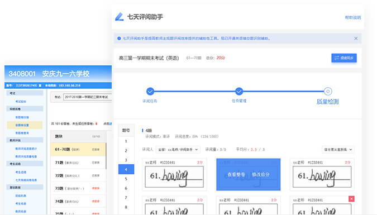Viewport: 377px width, 215px height.
Task: Select the 73题 row in the 题块 list
Action: (x=78, y=188)
